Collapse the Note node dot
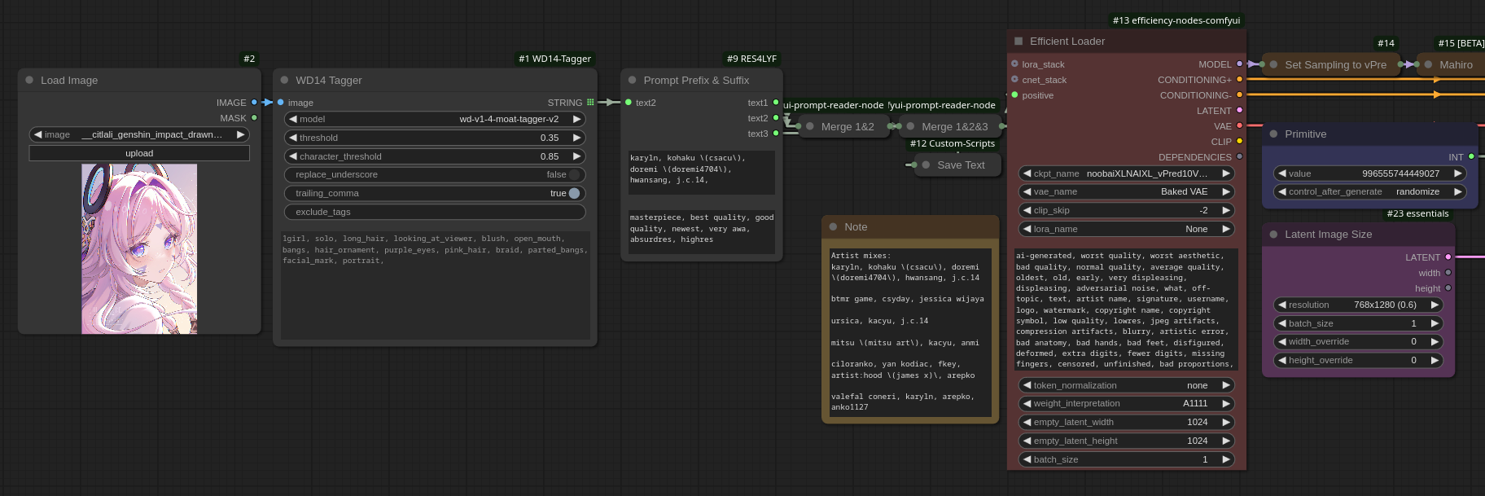Viewport: 1485px width, 496px height. pyautogui.click(x=834, y=226)
